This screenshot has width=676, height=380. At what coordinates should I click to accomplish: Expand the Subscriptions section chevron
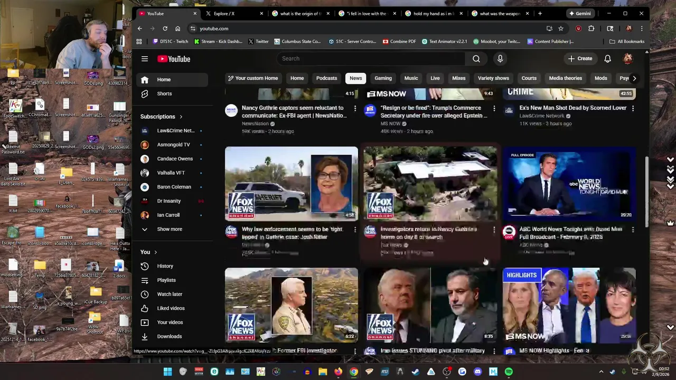[x=181, y=117]
